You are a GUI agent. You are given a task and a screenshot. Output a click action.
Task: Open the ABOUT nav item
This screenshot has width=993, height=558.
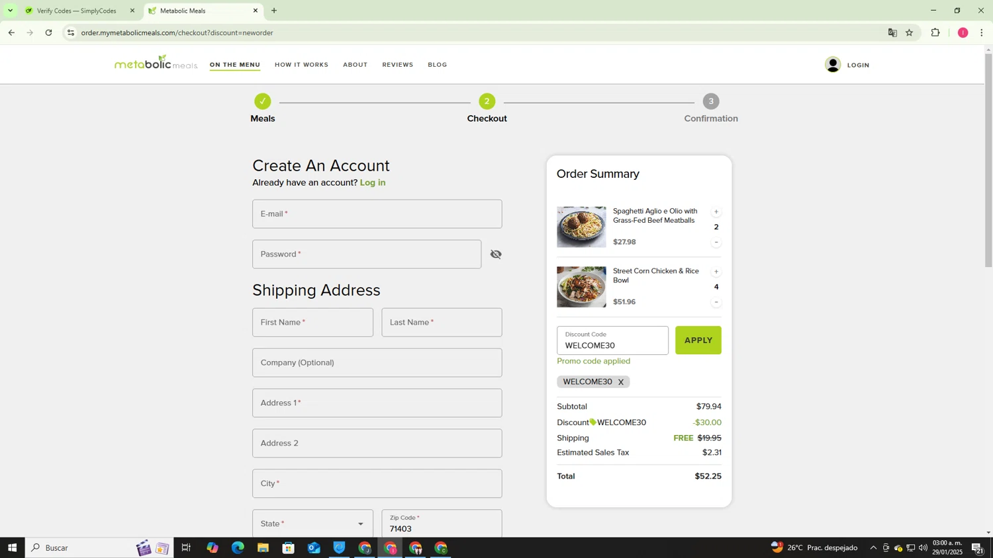pos(355,65)
